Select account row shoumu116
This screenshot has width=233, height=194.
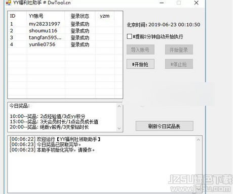tap(65, 31)
